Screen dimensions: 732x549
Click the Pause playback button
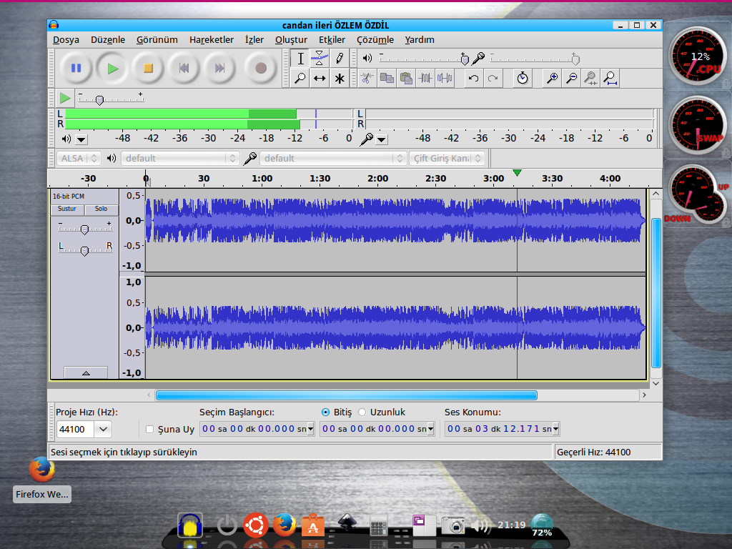76,69
